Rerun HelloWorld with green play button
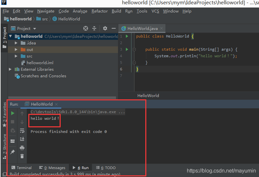Viewport: 259px width, 177px height. [13, 113]
